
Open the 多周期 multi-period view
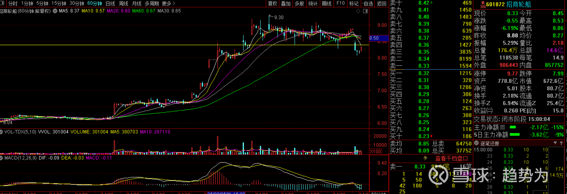(x=152, y=3)
